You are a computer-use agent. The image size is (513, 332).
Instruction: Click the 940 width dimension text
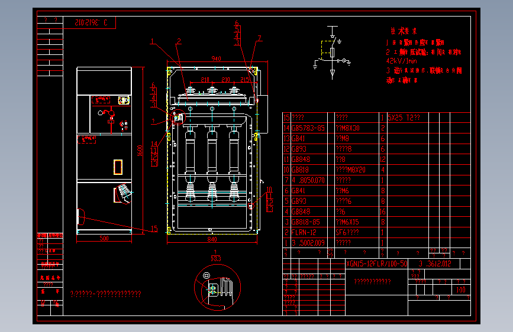pyautogui.click(x=216, y=59)
